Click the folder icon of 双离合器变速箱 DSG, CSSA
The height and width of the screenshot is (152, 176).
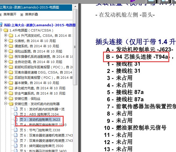[x=11, y=72]
